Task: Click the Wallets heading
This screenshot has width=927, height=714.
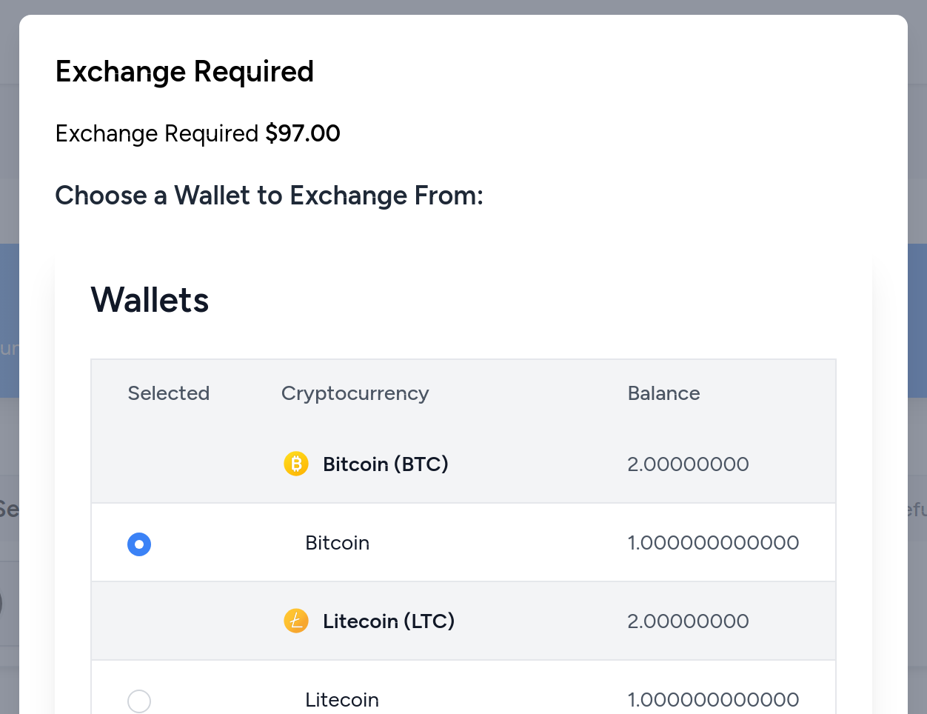Action: pos(150,300)
